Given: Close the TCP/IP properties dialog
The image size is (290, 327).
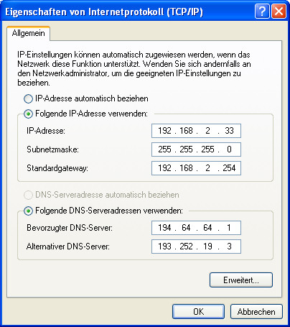Looking at the screenshot, I should click(x=279, y=11).
